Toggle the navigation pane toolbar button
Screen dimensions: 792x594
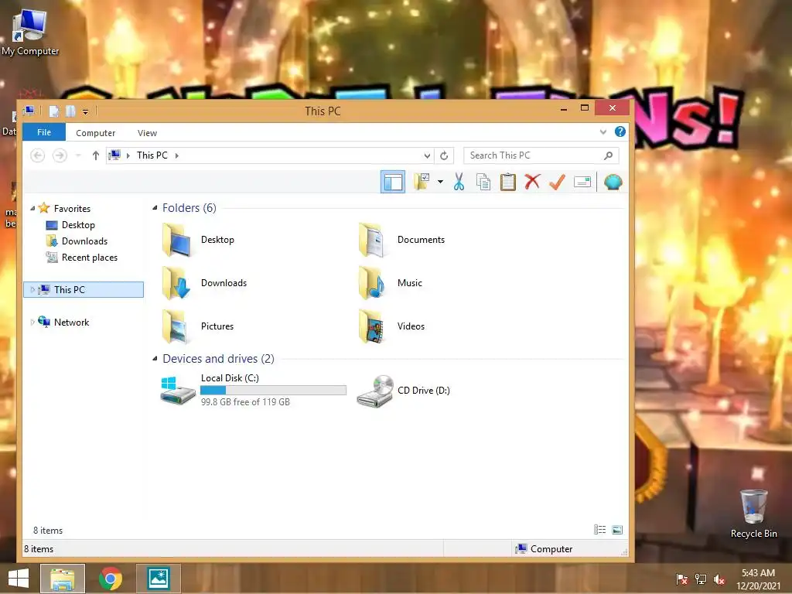(x=392, y=182)
